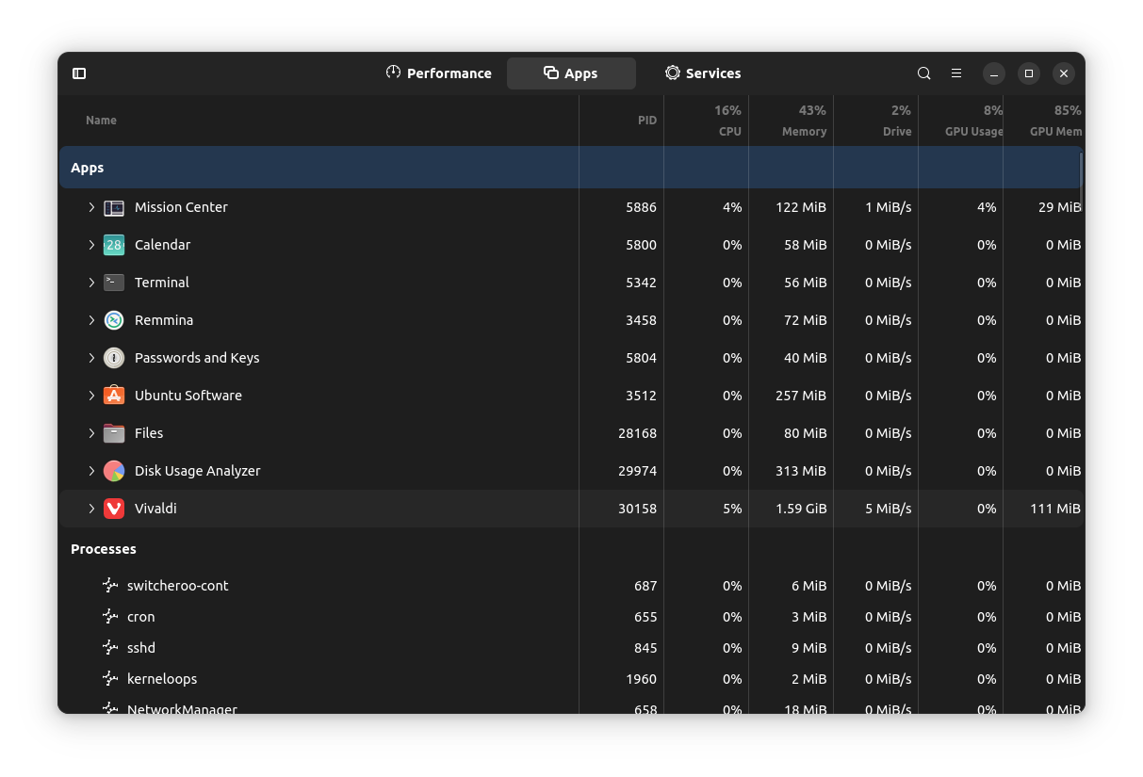Open the Services tab
Viewport: 1143px width, 777px height.
(705, 73)
